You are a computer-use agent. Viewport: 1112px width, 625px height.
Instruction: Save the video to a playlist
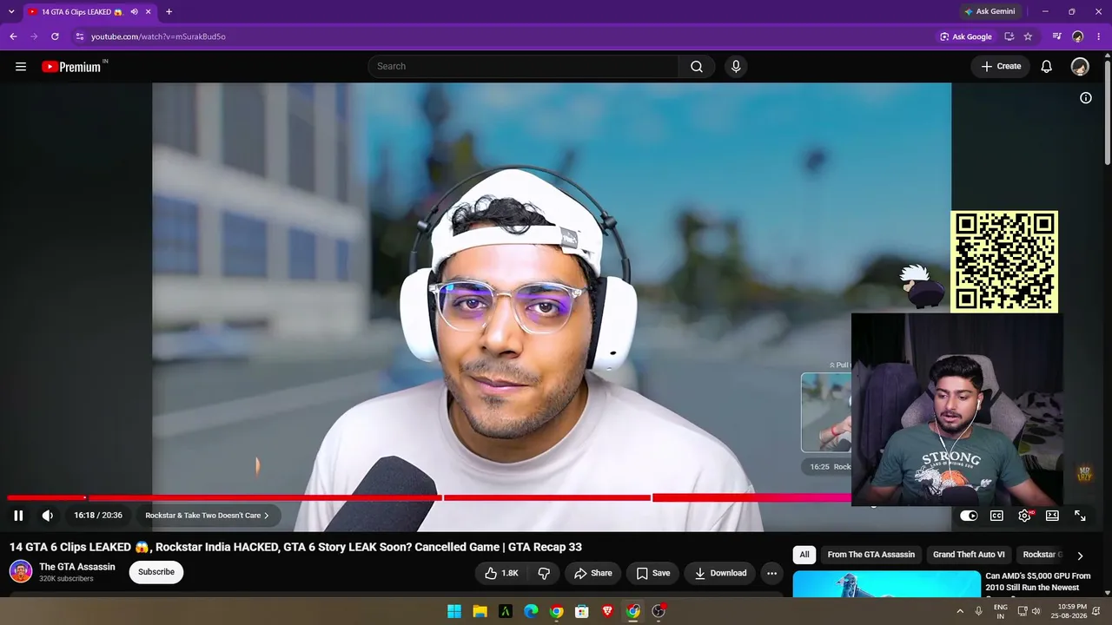pos(652,573)
